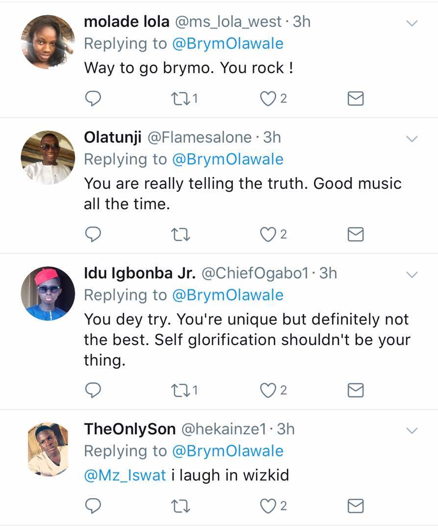Open @BrymOlawale link in Idu Igbonba's reply

click(x=228, y=295)
